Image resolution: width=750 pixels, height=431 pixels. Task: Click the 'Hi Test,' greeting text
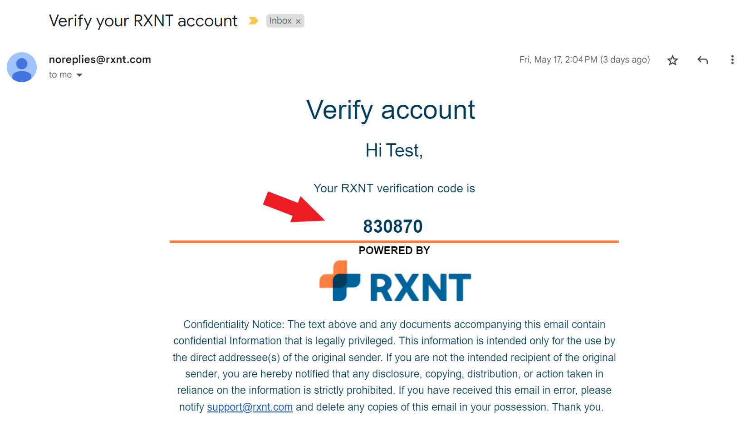(x=394, y=151)
